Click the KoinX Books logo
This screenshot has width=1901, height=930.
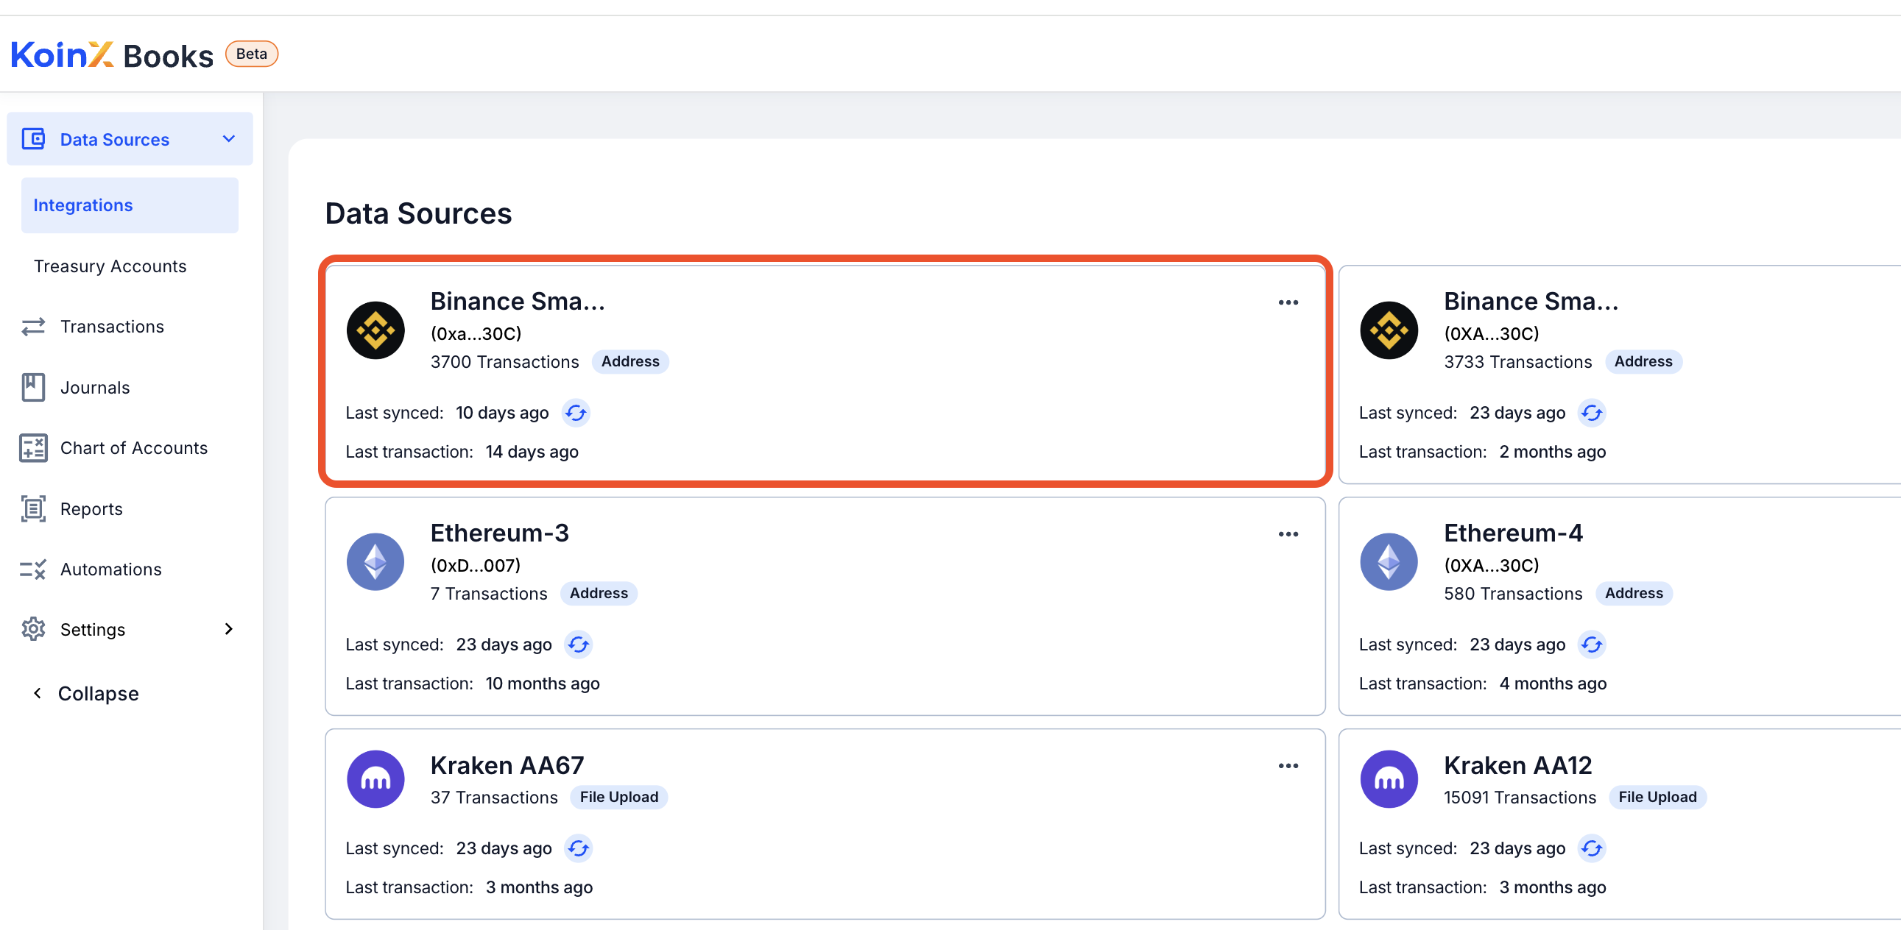112,55
